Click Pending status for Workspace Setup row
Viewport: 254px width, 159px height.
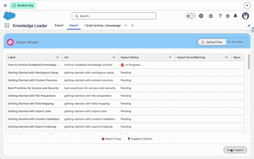point(126,73)
